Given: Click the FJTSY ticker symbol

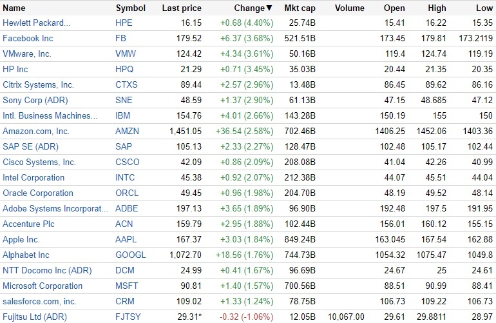Looking at the screenshot, I should coord(128,317).
